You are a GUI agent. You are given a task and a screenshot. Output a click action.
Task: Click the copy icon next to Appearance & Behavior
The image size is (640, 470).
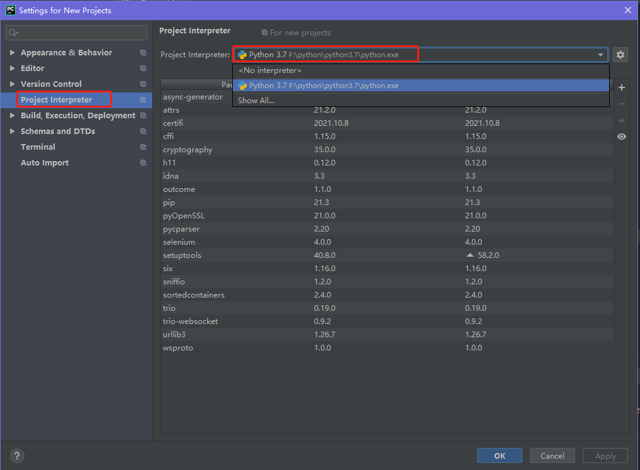[x=143, y=53]
